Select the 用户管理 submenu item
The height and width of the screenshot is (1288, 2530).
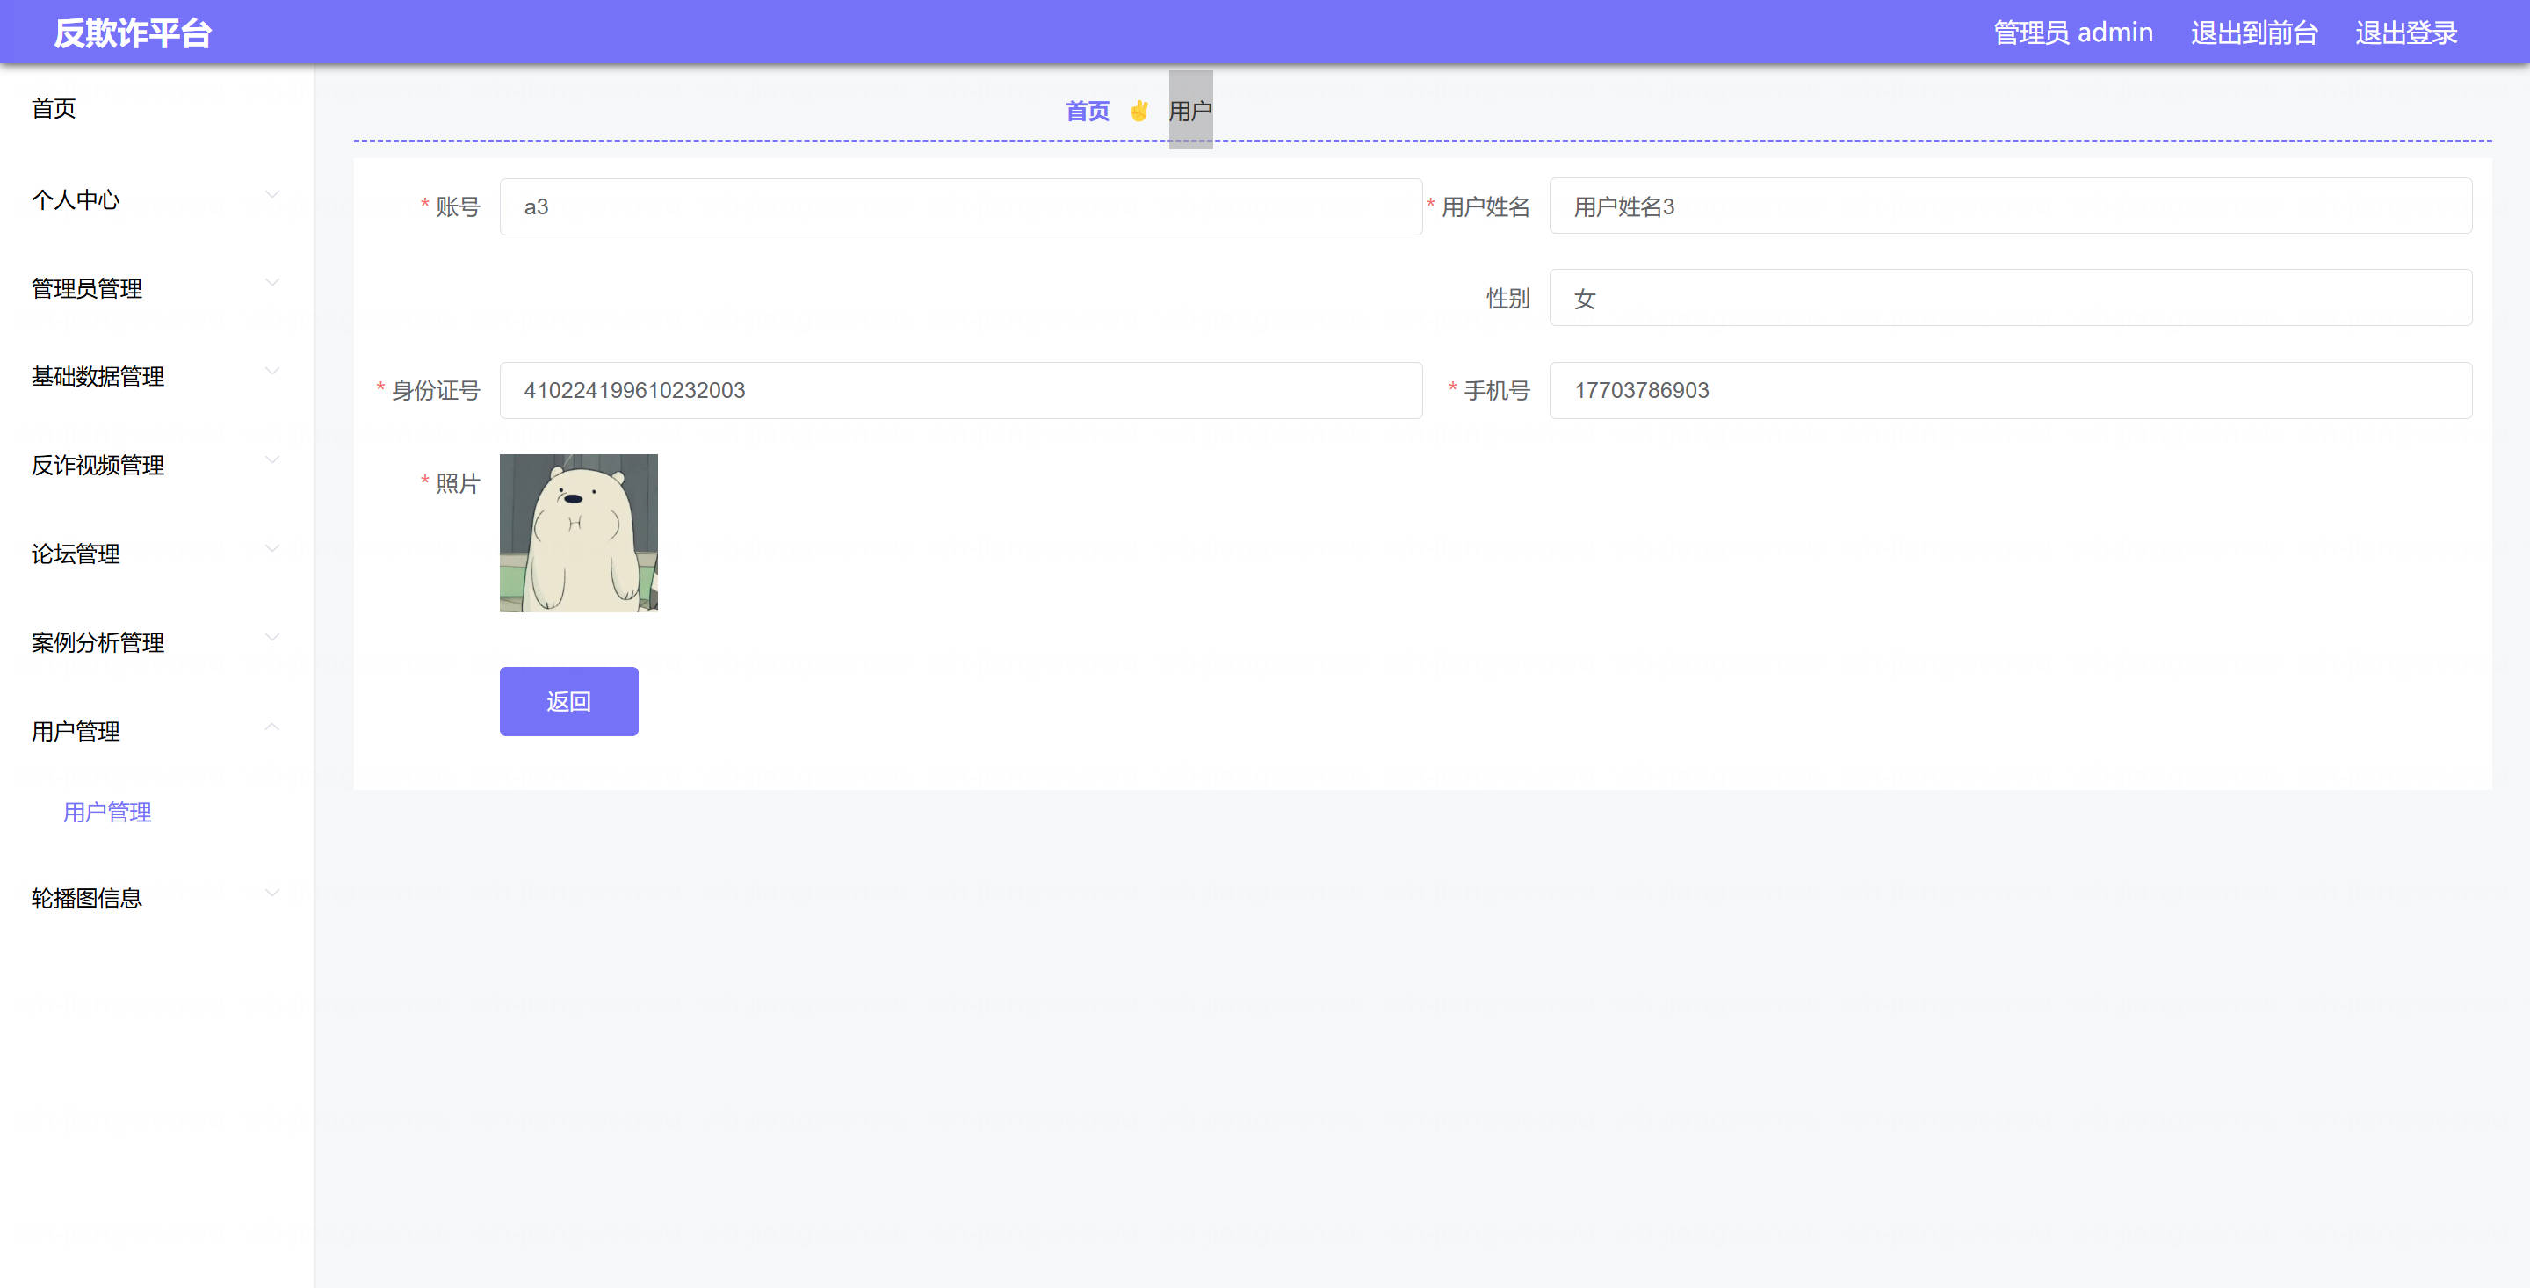107,813
